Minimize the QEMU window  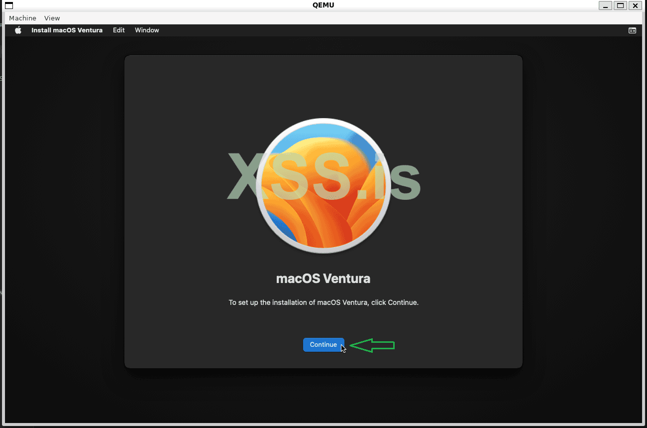pyautogui.click(x=606, y=5)
